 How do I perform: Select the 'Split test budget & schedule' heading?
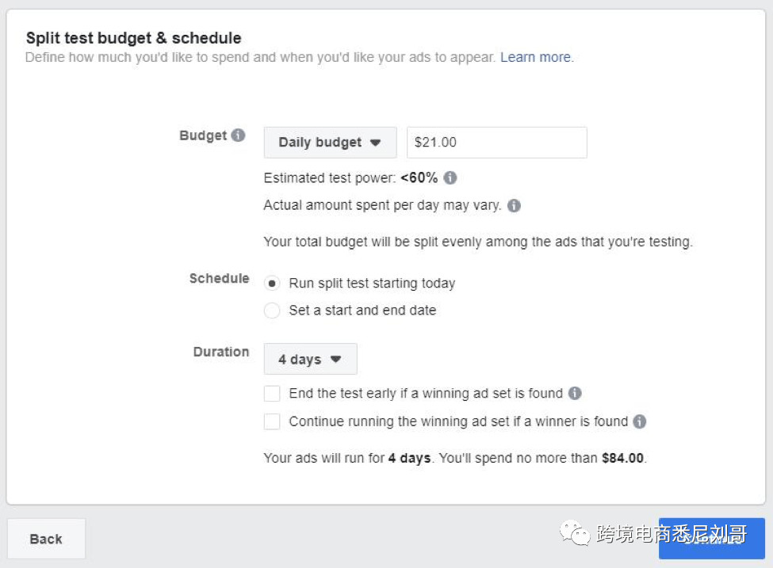click(132, 37)
